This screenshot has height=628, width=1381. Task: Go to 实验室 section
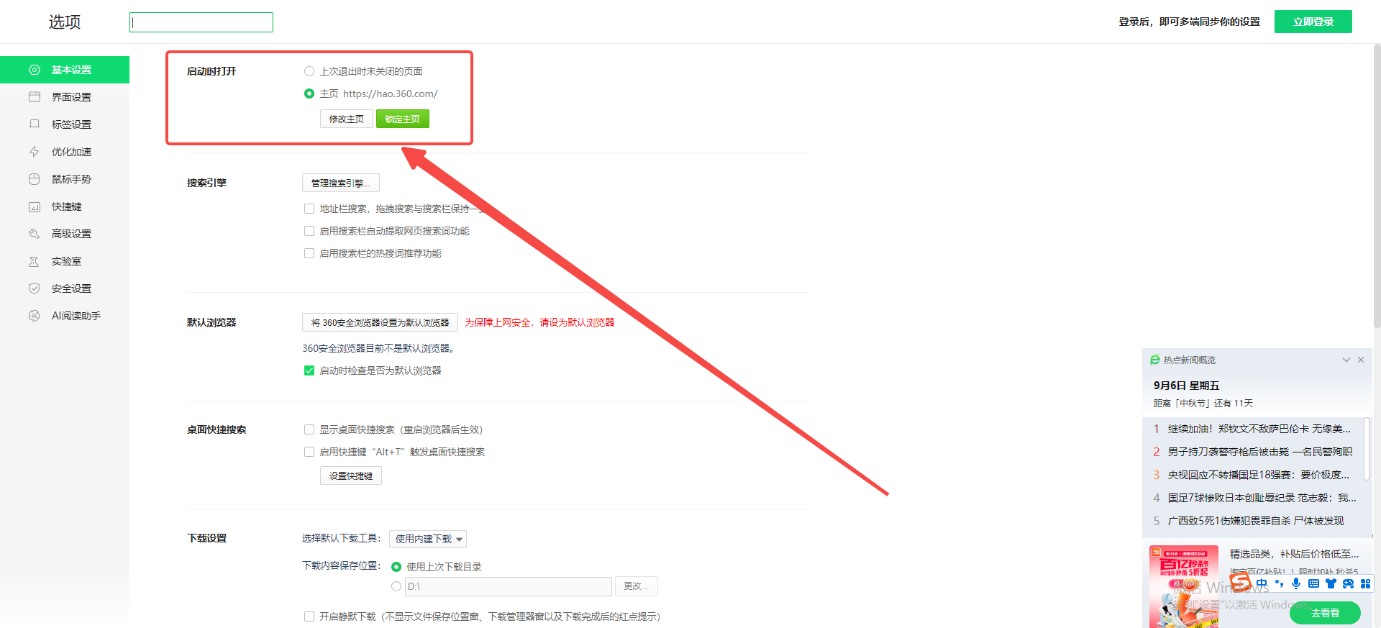click(x=65, y=261)
